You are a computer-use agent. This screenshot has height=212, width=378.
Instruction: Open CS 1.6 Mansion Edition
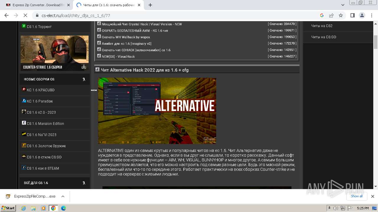45,124
